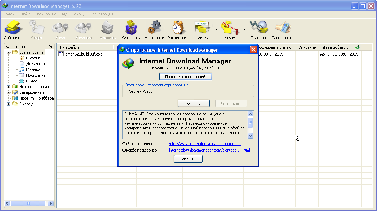Click the Купить button

pos(194,104)
